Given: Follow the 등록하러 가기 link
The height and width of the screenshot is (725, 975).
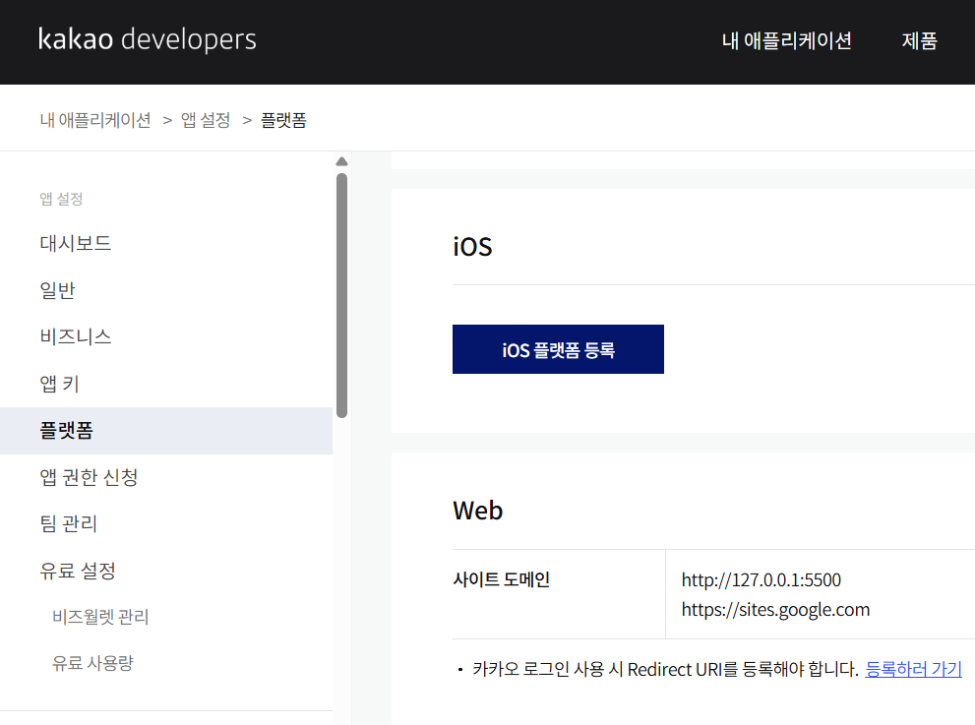Looking at the screenshot, I should pos(913,669).
